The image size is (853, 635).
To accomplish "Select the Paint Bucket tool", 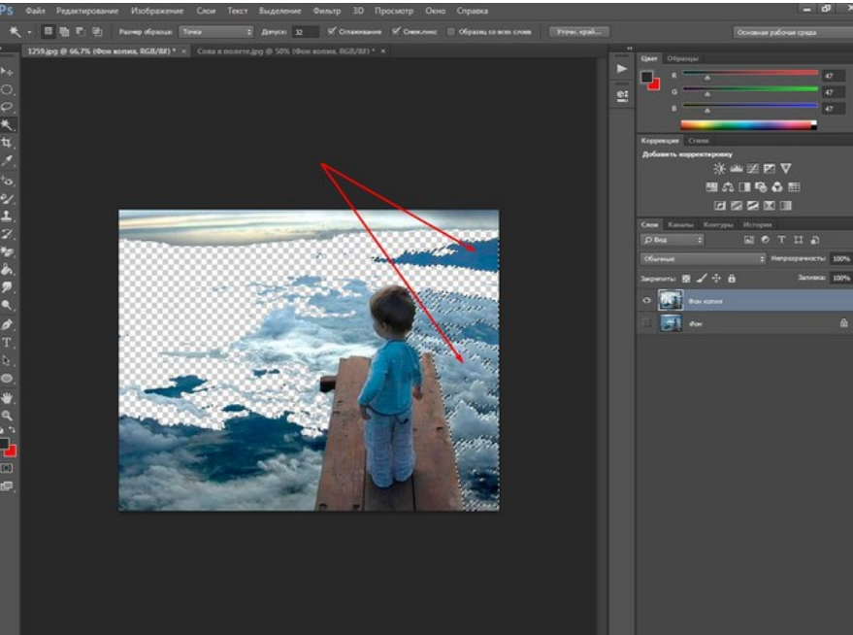I will [x=7, y=269].
